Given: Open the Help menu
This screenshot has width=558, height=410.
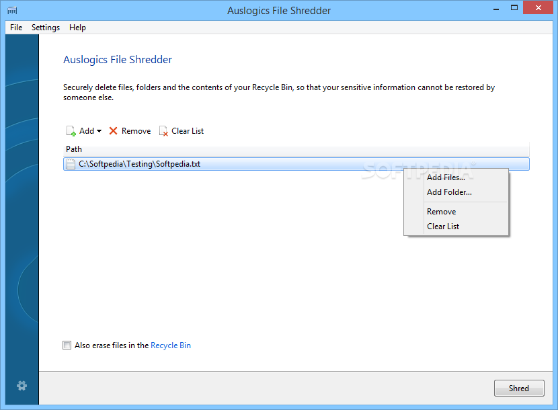Looking at the screenshot, I should click(x=77, y=28).
